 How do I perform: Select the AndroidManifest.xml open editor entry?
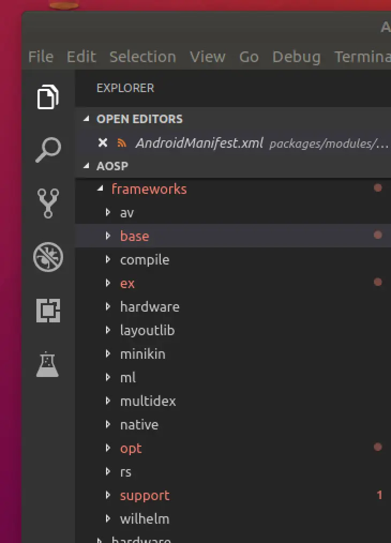(x=233, y=142)
